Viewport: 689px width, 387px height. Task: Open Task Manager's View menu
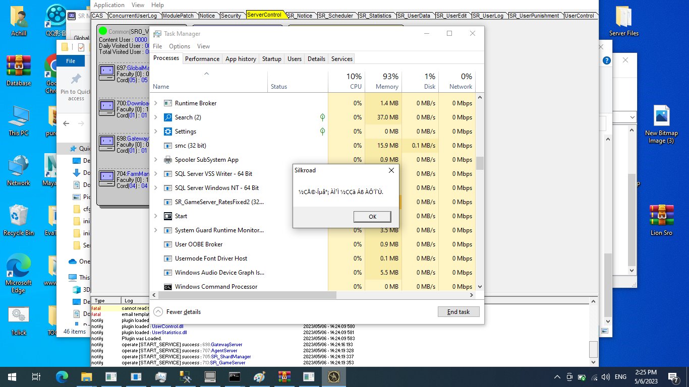(x=203, y=46)
